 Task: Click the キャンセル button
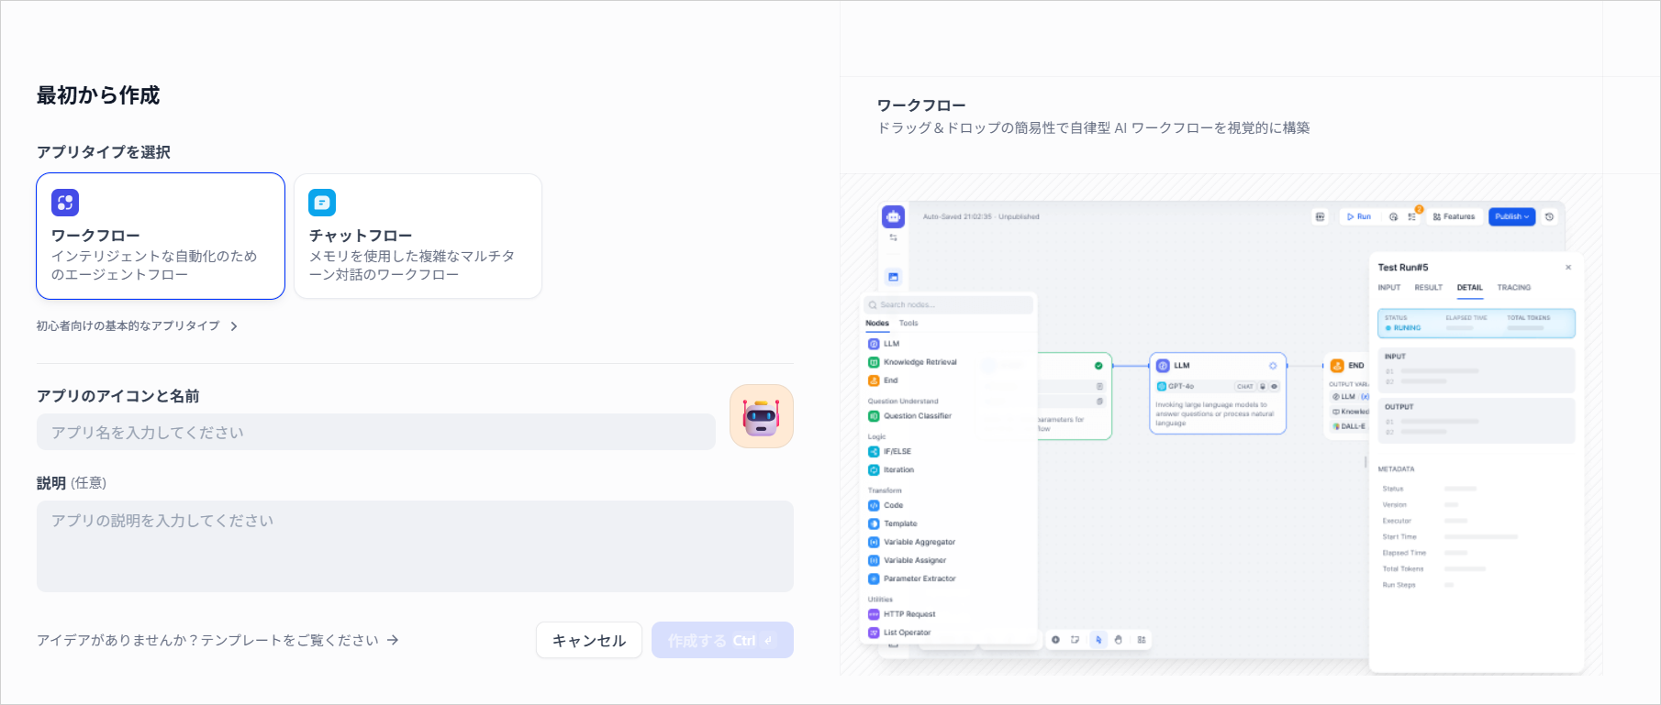click(x=589, y=640)
